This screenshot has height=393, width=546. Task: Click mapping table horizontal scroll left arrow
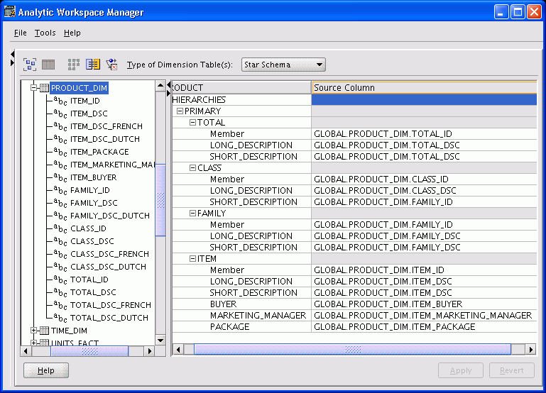click(178, 350)
